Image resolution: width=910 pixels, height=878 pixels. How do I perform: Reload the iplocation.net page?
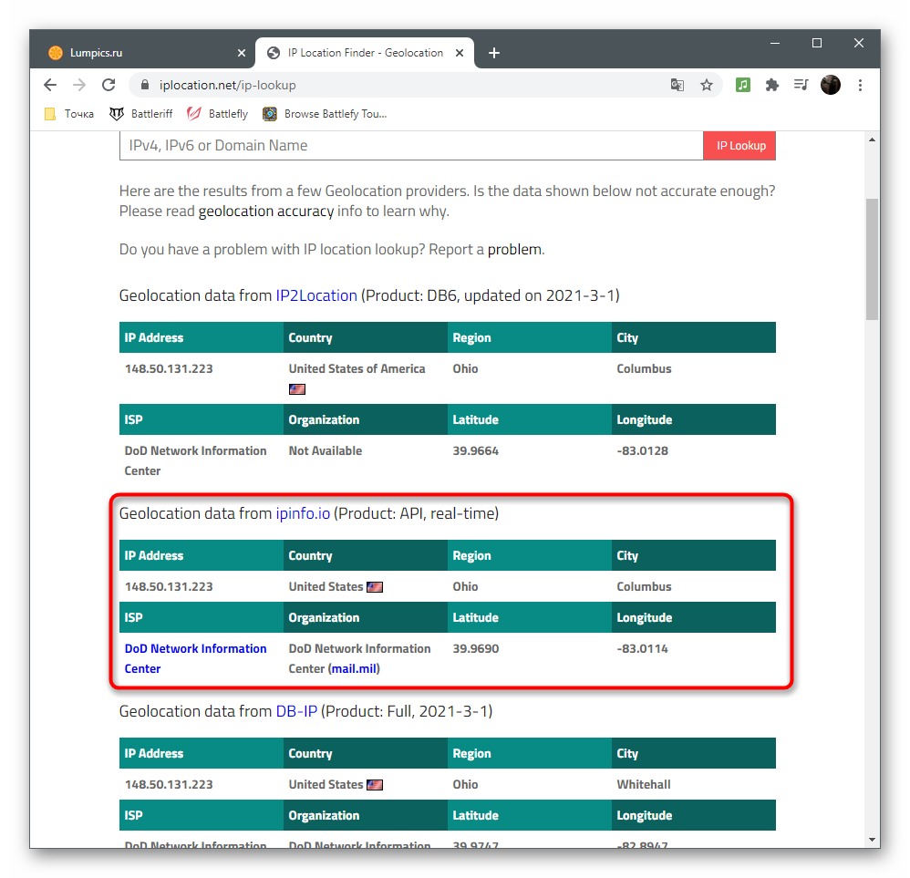click(109, 86)
